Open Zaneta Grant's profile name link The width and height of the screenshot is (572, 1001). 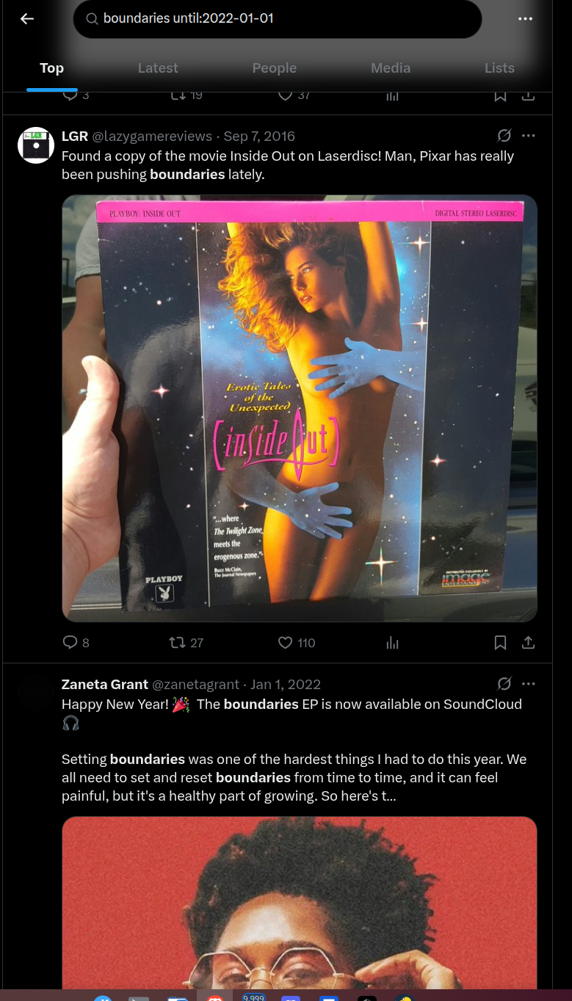pos(105,684)
